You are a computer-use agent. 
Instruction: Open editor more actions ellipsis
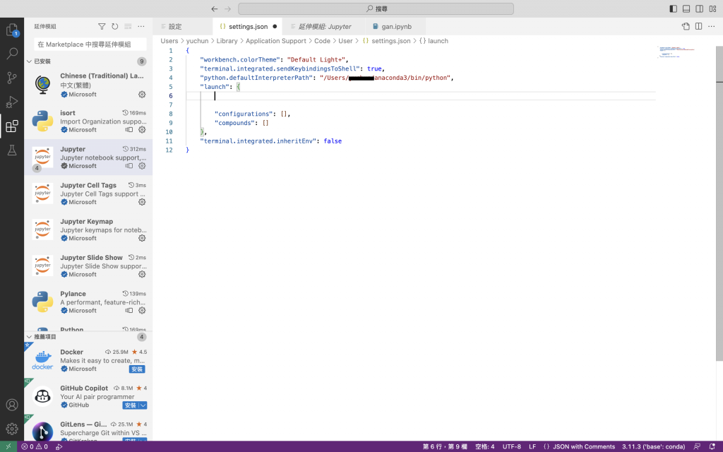tap(712, 26)
